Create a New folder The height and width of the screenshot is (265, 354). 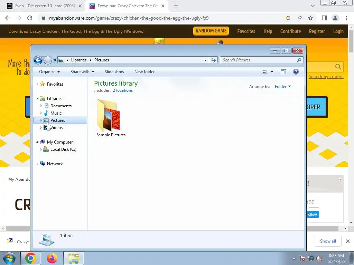click(x=145, y=72)
